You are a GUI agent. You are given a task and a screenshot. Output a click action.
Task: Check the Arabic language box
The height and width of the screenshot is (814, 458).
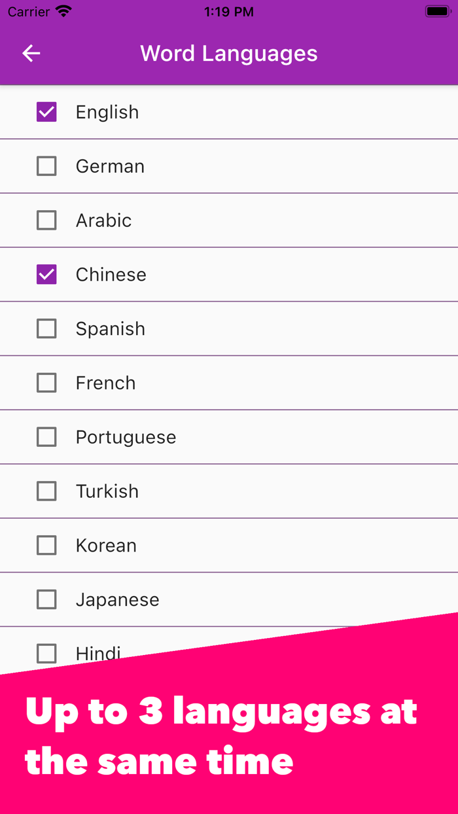(46, 221)
